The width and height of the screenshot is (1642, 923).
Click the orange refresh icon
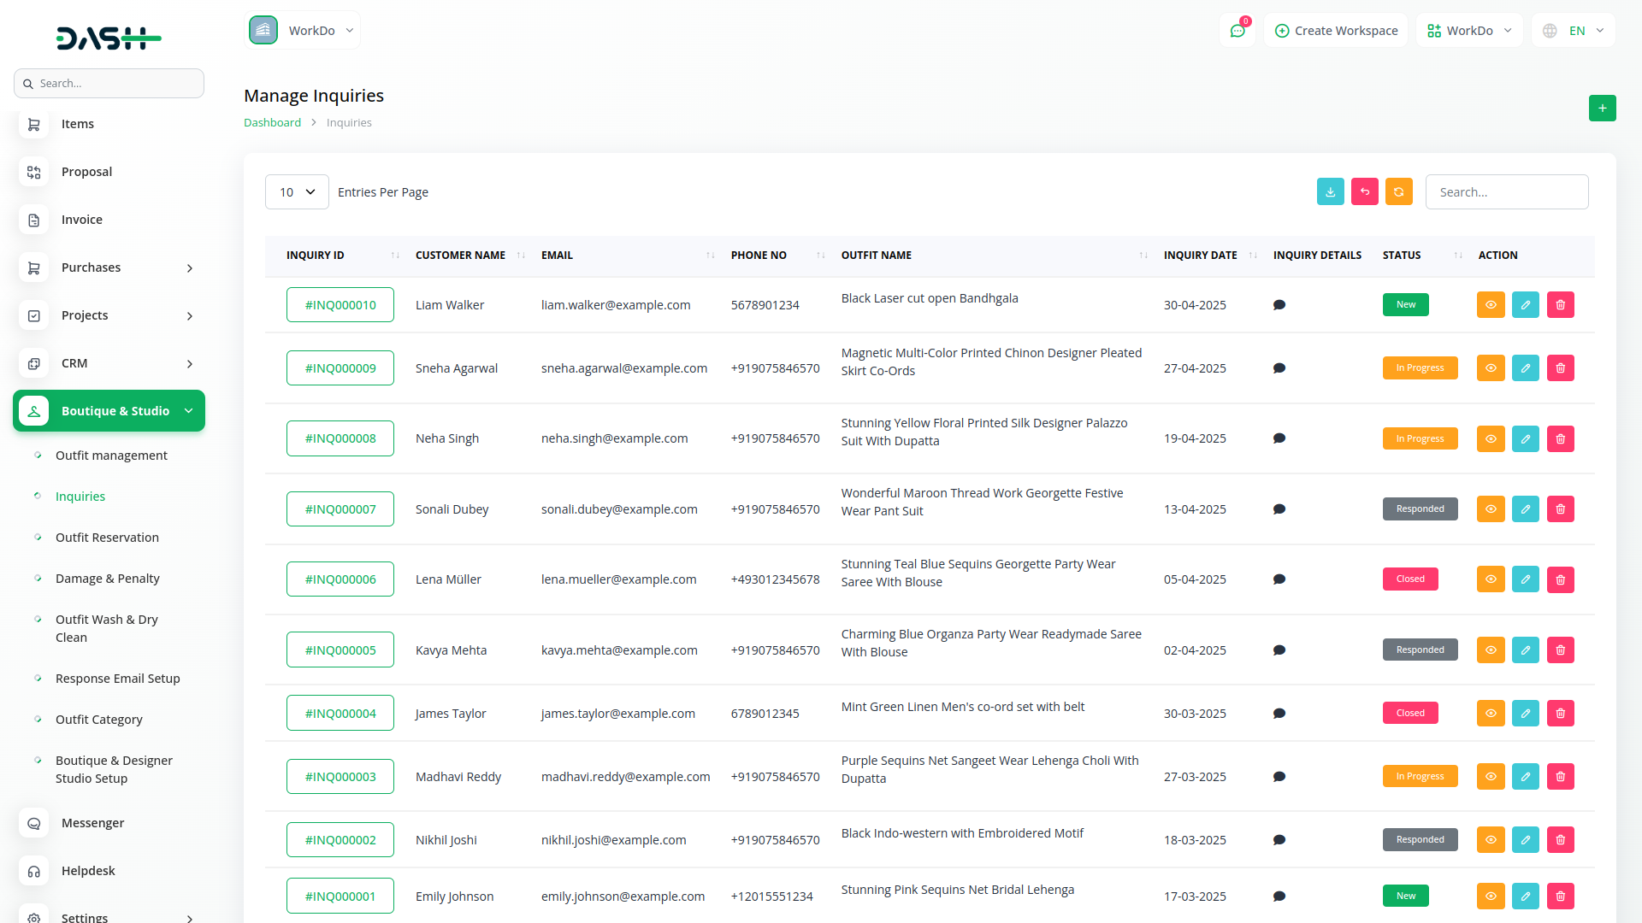[x=1398, y=192]
